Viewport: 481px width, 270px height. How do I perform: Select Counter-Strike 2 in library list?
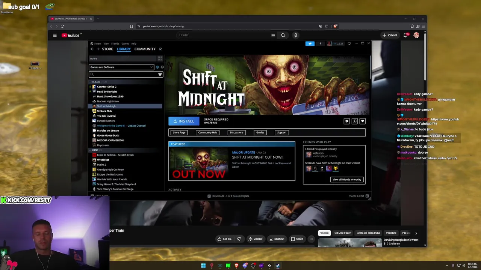(106, 87)
